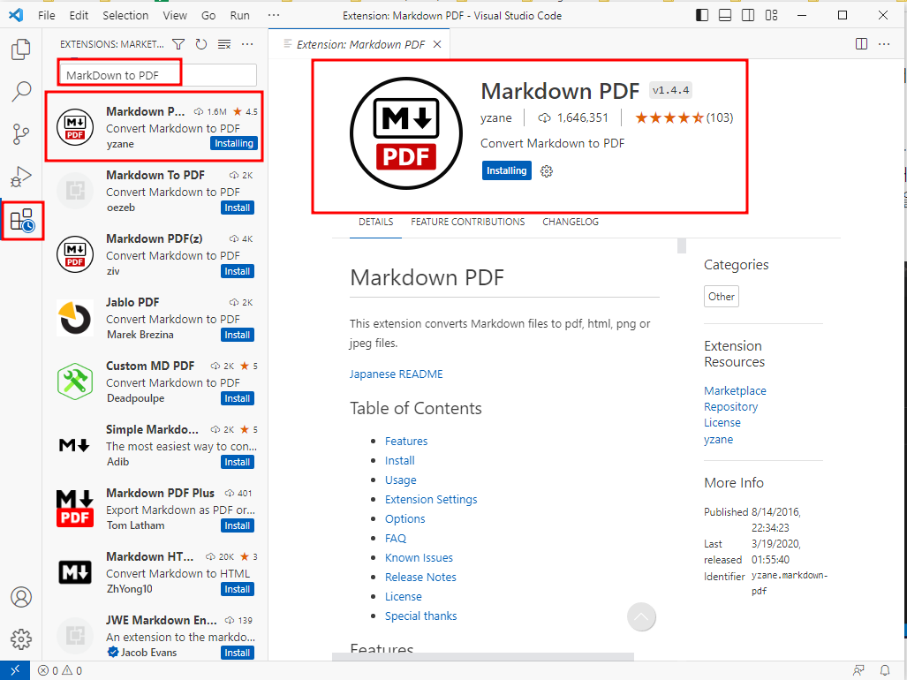The image size is (907, 680).
Task: Jump to Features in table of contents
Action: coord(406,442)
